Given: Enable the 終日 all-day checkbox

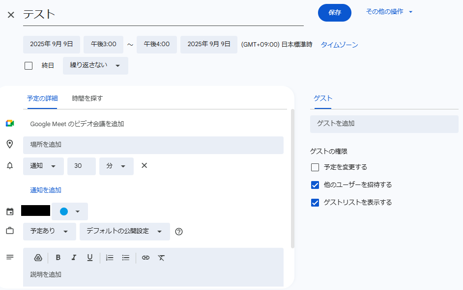Looking at the screenshot, I should pos(29,66).
